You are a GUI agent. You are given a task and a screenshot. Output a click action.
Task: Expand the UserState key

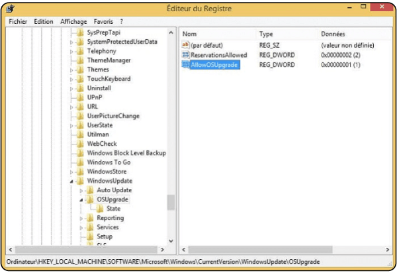pos(71,126)
